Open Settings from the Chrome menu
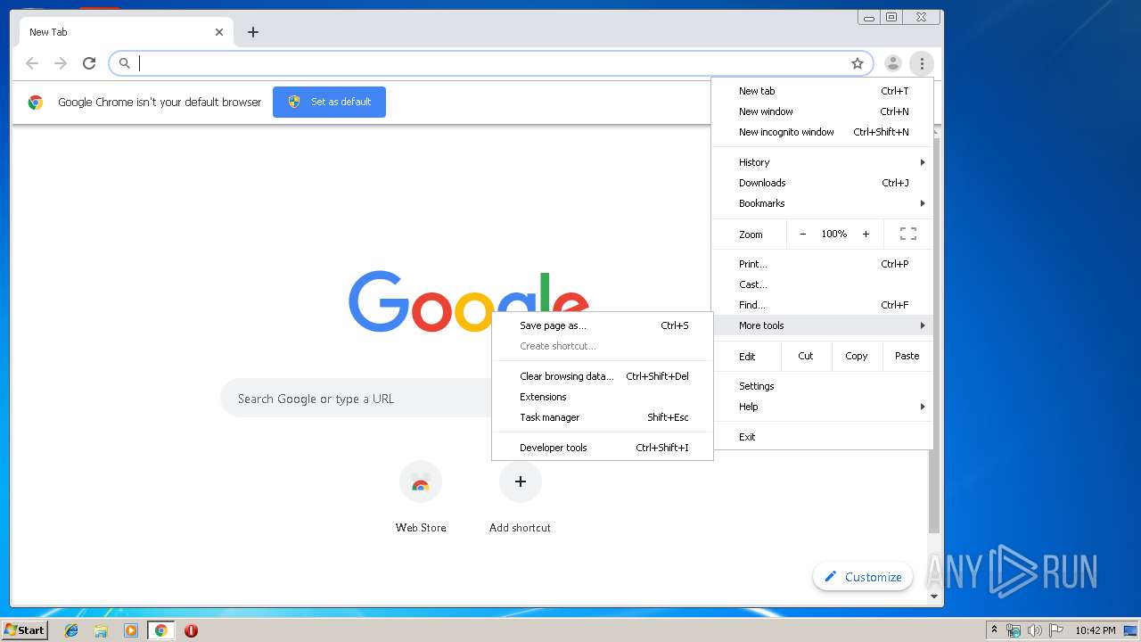 coord(823,386)
